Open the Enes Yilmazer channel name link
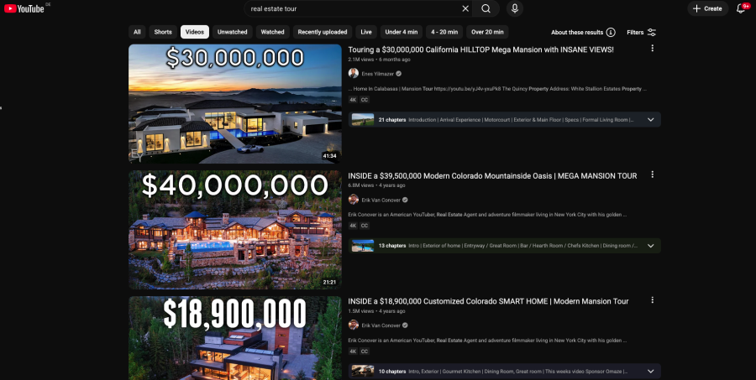This screenshot has height=380, width=756. click(x=377, y=74)
